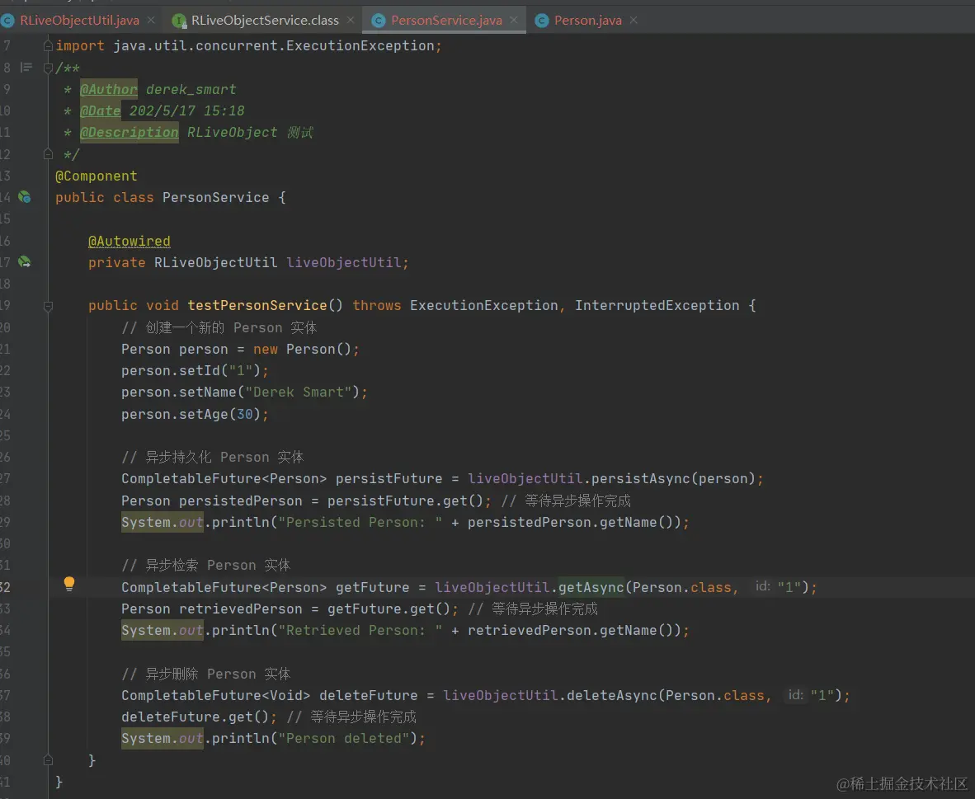Click the "Person deleted" string
The height and width of the screenshot is (799, 975).
(x=344, y=739)
